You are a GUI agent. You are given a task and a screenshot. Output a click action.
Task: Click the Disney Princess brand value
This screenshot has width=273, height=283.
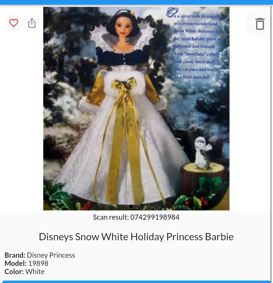click(51, 255)
